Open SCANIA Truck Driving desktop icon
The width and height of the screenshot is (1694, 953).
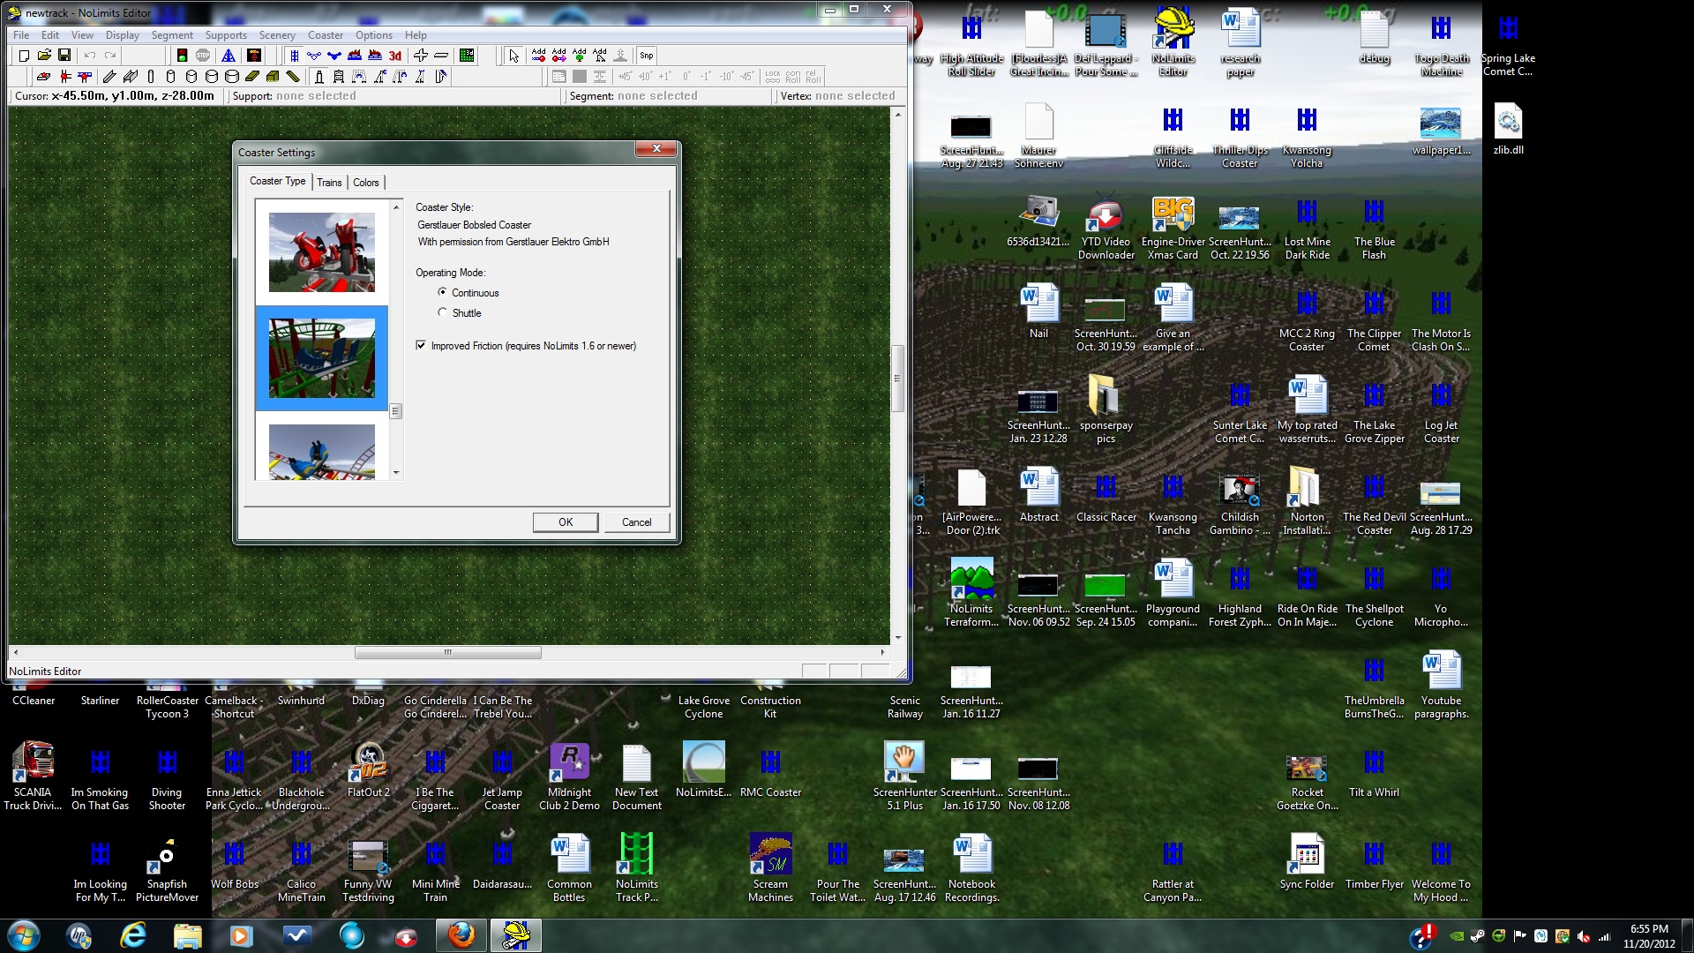click(33, 777)
